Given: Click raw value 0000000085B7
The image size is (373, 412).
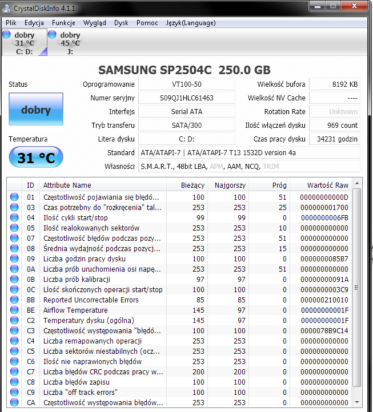Looking at the screenshot, I should pyautogui.click(x=324, y=259).
